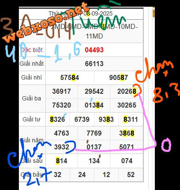Select the special prize number 04493
The width and height of the screenshot is (180, 190).
tap(94, 50)
